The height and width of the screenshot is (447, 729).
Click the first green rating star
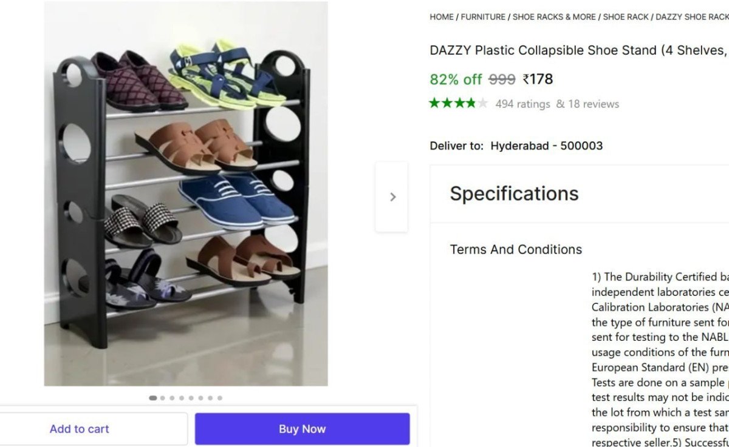(434, 103)
